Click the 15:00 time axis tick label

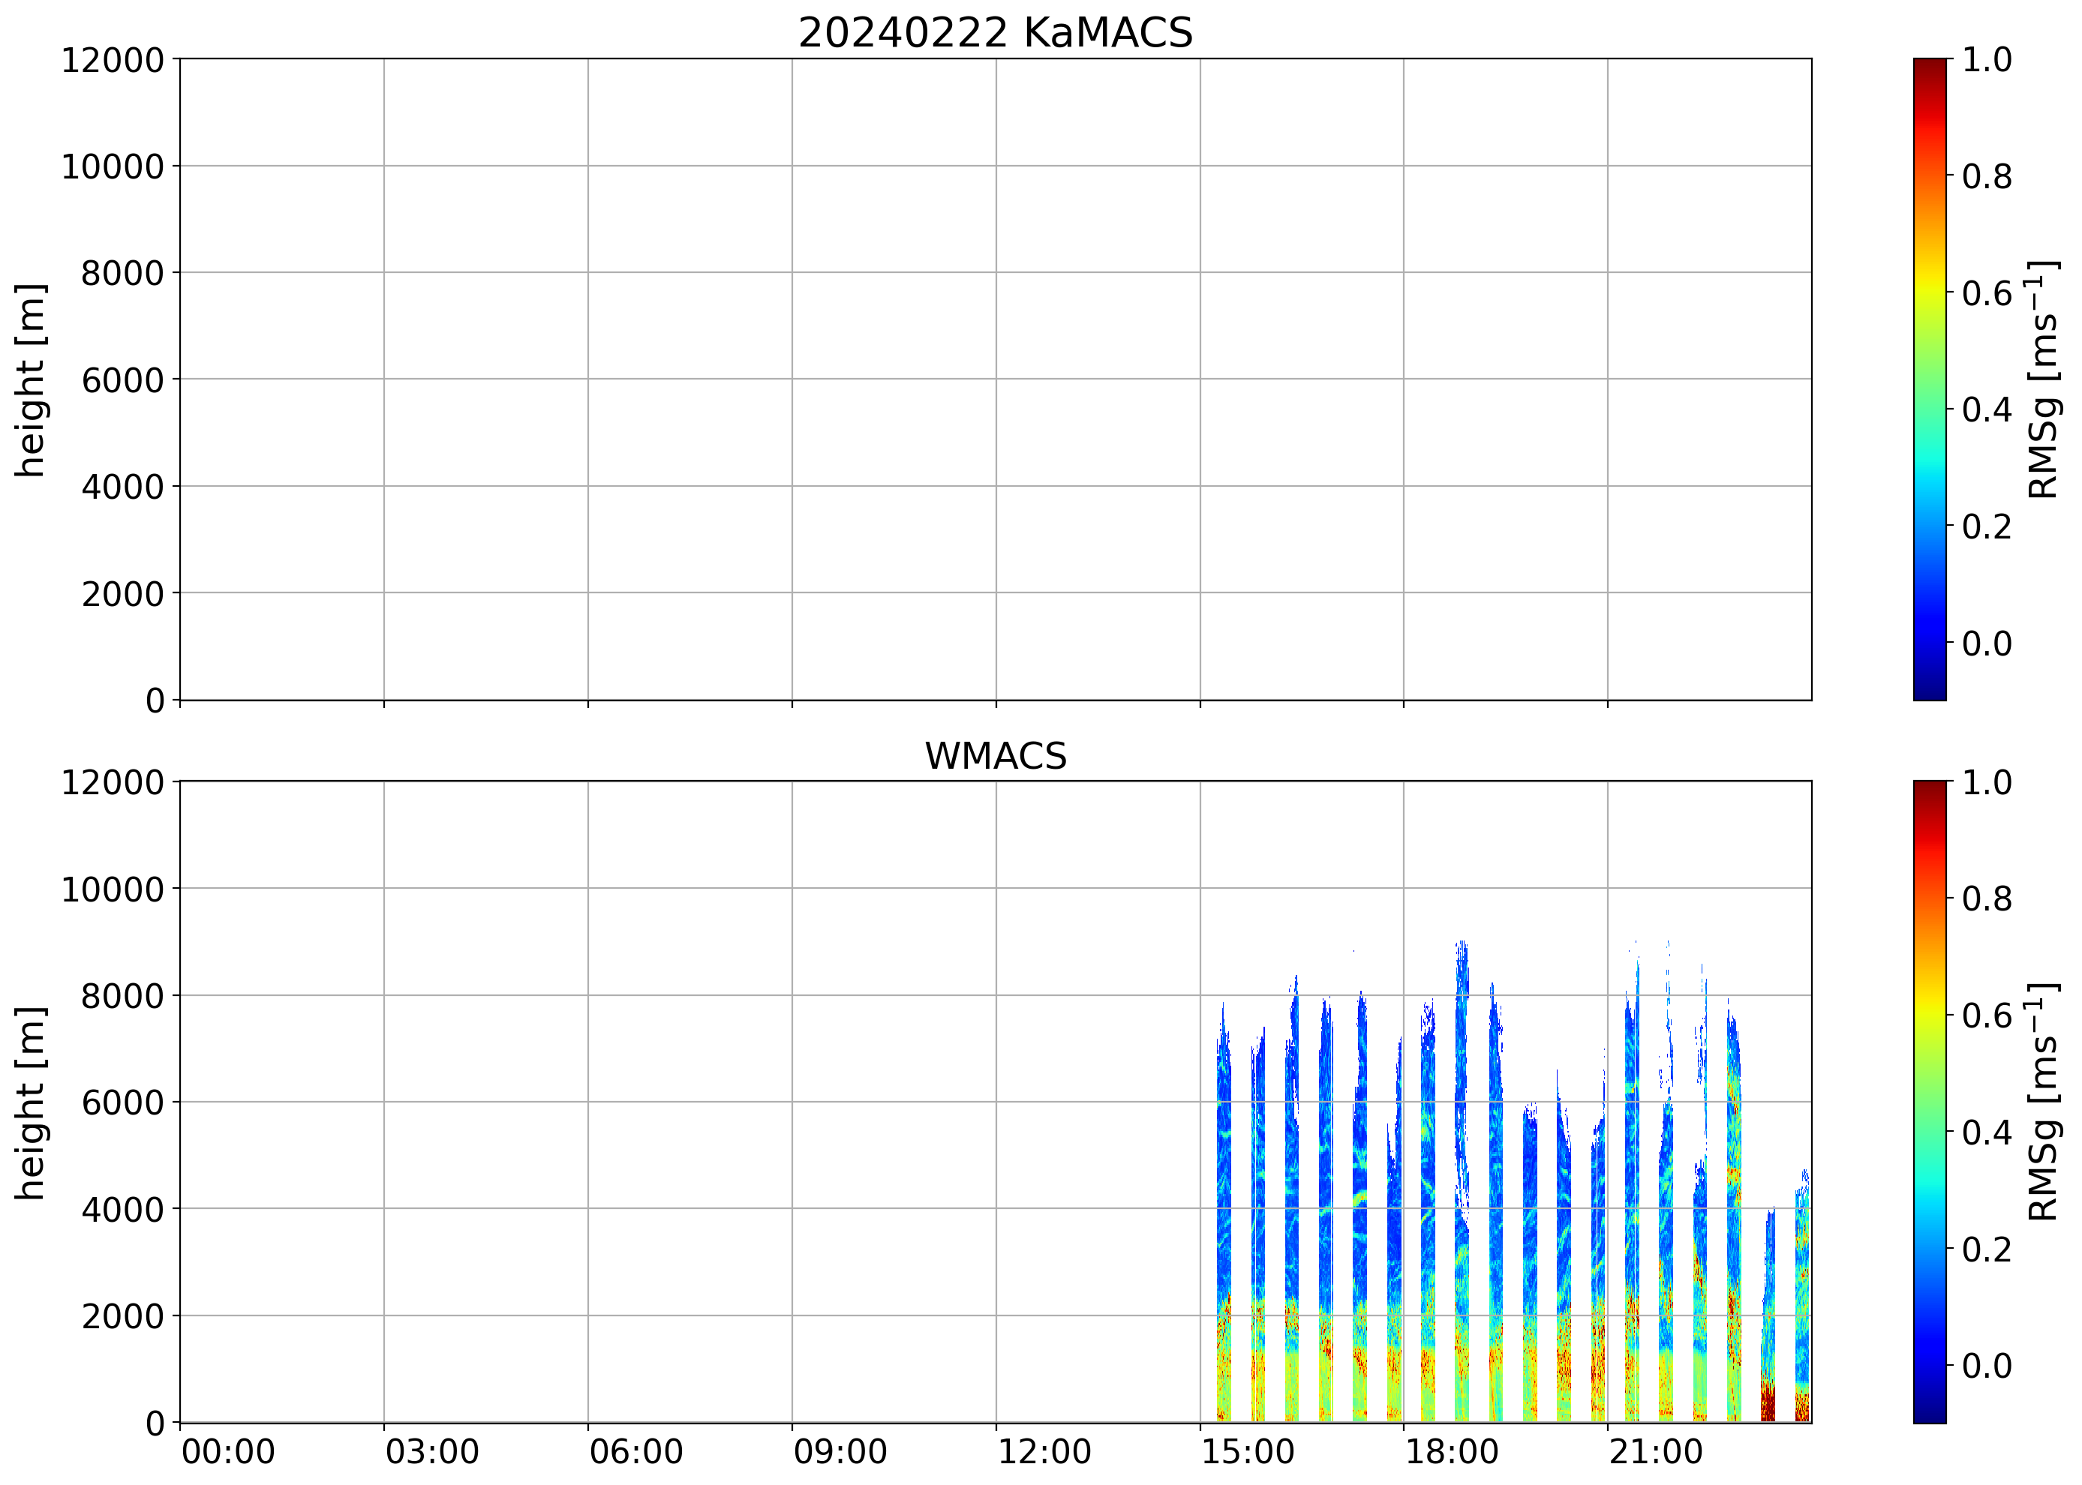click(x=1248, y=1452)
